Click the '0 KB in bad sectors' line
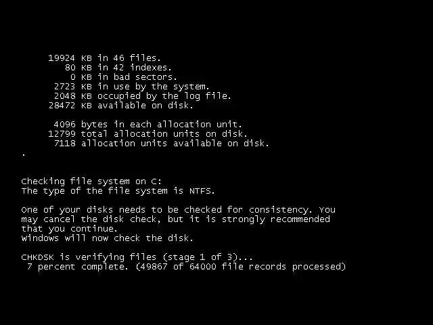 (x=123, y=77)
